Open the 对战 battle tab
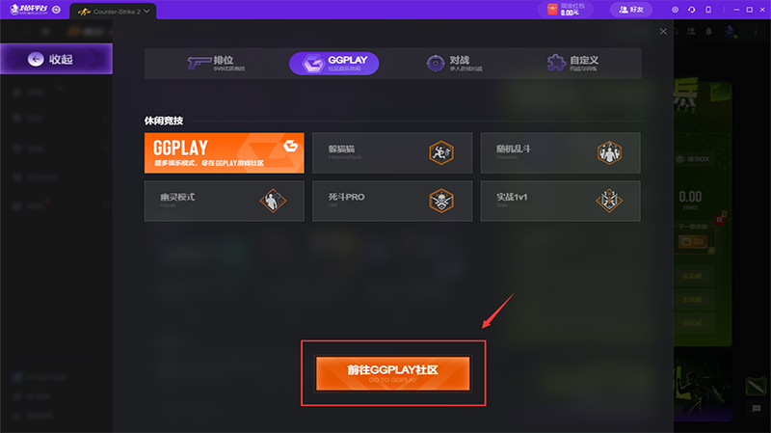Screen dimensions: 771x433 [454, 63]
